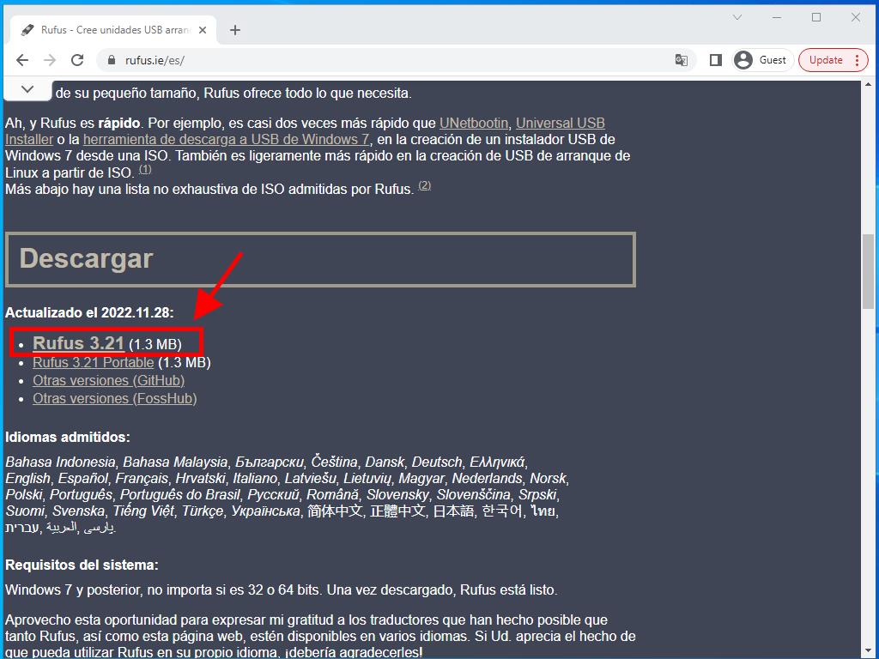Click the reload page icon
This screenshot has width=879, height=659.
[x=77, y=60]
